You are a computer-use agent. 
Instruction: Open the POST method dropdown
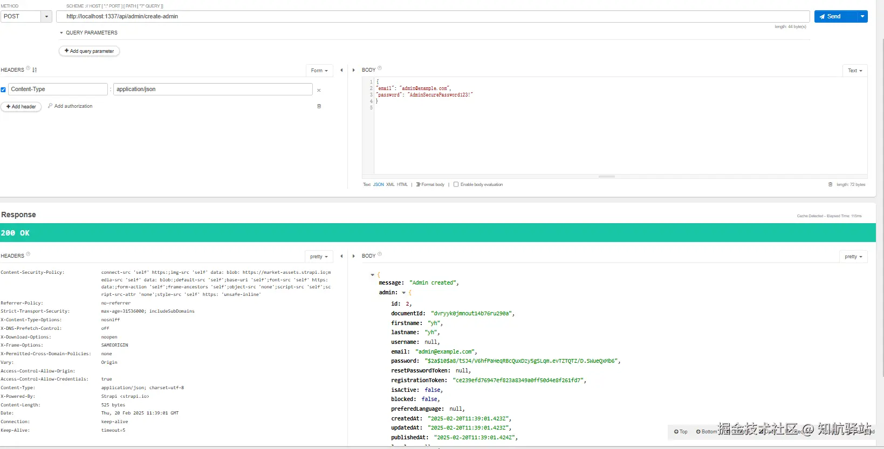46,17
